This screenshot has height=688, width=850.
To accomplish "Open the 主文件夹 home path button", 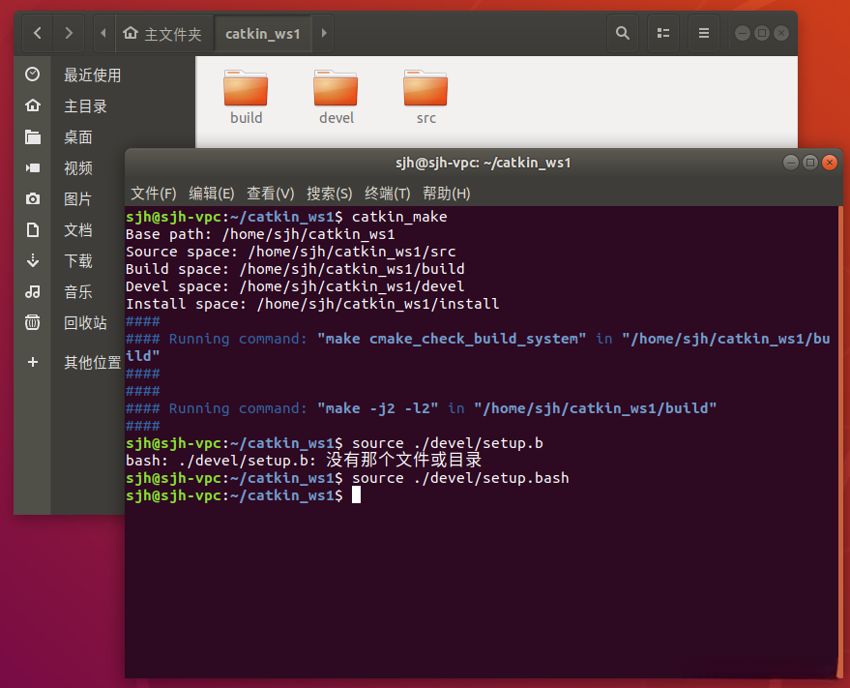I will pos(162,34).
